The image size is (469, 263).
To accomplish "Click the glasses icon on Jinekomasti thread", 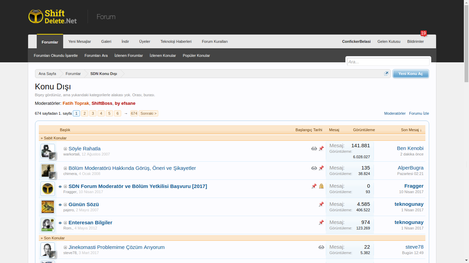I will click(x=321, y=247).
